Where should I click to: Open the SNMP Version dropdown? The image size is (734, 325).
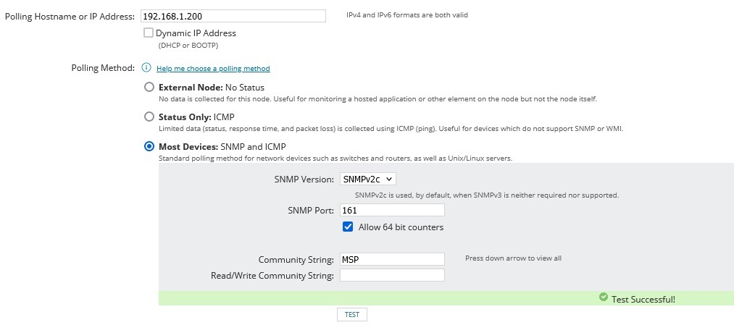coord(367,179)
